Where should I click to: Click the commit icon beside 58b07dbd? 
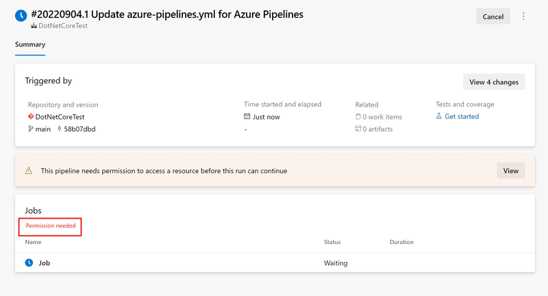tap(59, 129)
